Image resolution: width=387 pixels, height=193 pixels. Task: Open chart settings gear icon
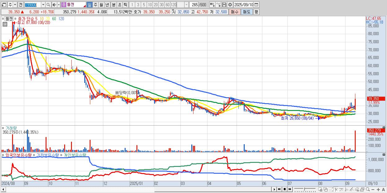tap(230, 5)
